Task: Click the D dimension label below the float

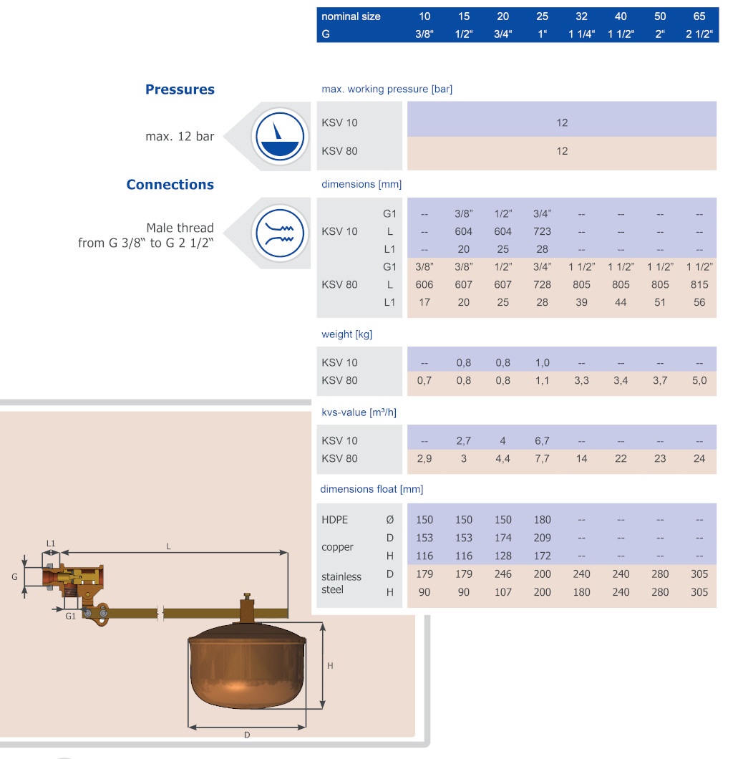Action: [248, 735]
